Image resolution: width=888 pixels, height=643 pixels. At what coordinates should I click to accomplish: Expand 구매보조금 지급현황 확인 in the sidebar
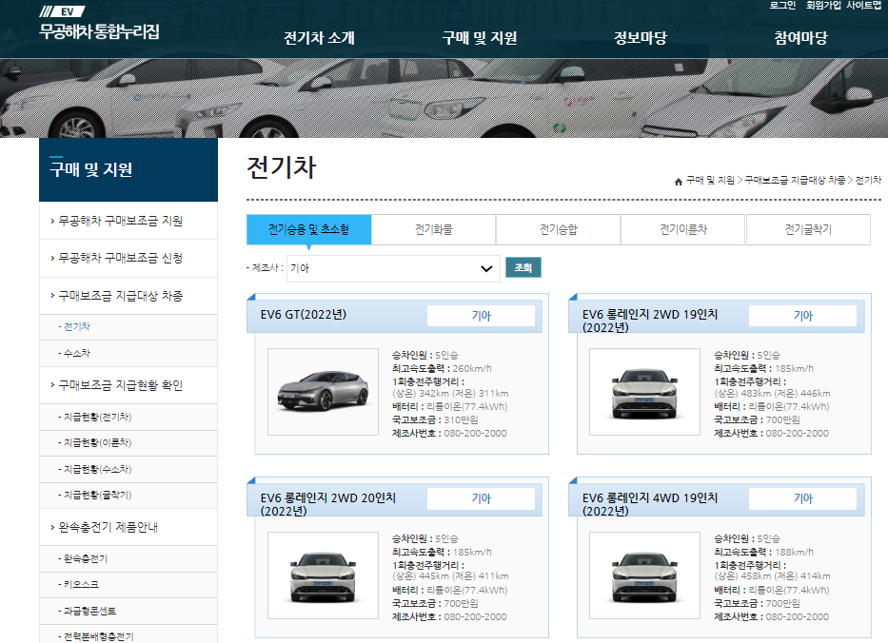click(128, 385)
